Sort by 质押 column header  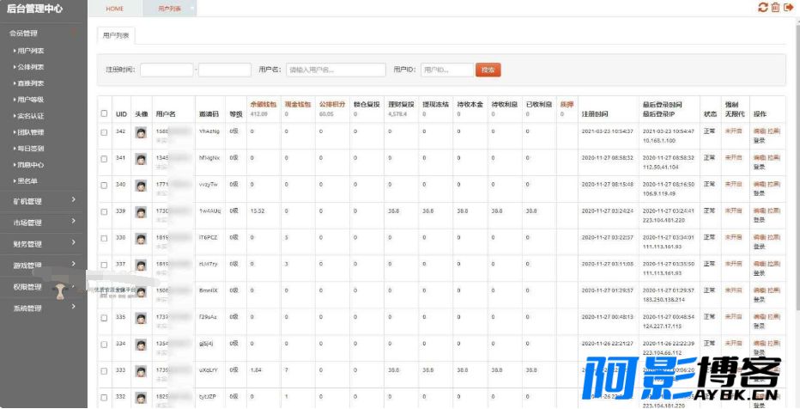coord(567,104)
